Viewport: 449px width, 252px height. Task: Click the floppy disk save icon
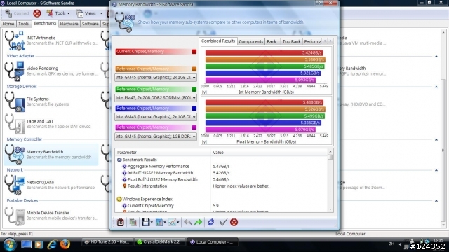tap(145, 222)
